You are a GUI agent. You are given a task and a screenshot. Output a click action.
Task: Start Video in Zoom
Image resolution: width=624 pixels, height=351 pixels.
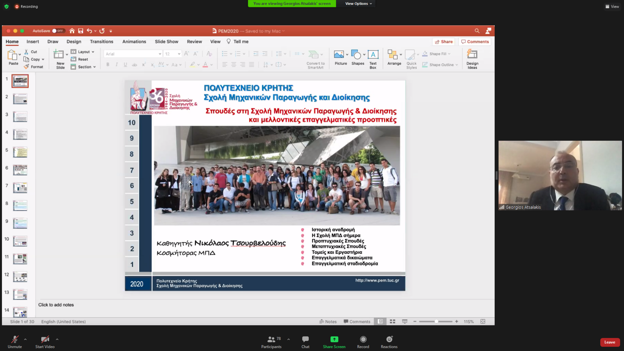pos(45,339)
